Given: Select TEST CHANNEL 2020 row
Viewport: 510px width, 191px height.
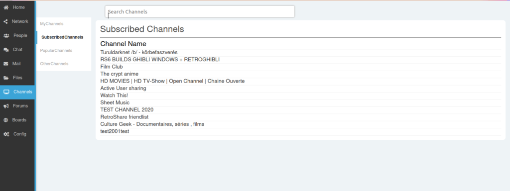Looking at the screenshot, I should click(x=300, y=110).
